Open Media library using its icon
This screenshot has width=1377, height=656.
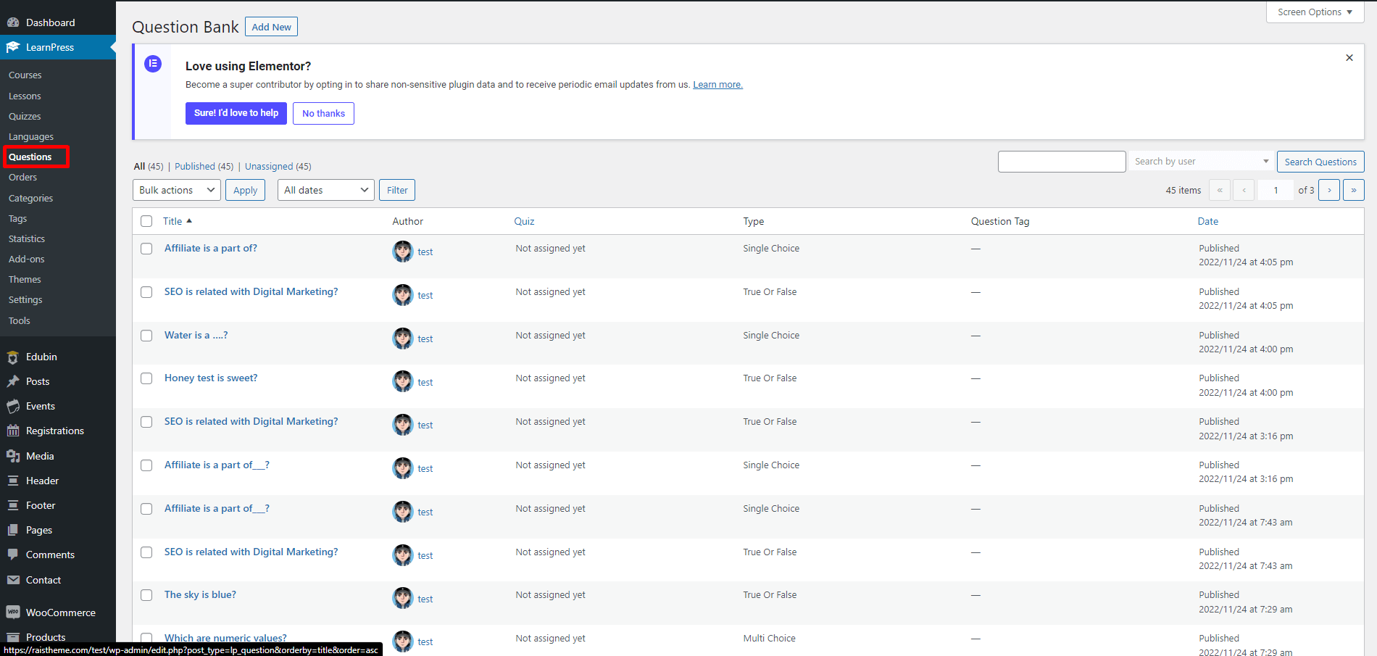tap(13, 456)
